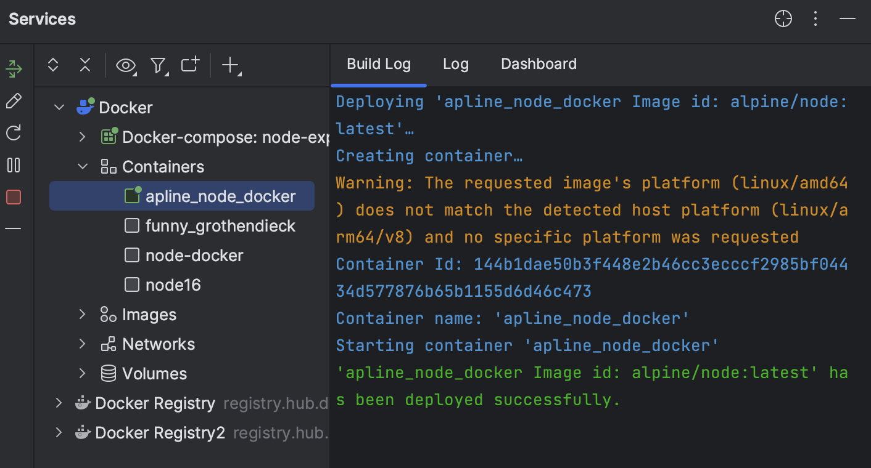The height and width of the screenshot is (468, 871).
Task: Click the crosshair locate icon in title bar
Action: point(783,18)
